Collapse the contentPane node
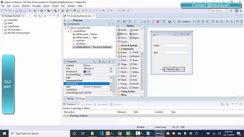244x137 pixels. coord(68,31)
